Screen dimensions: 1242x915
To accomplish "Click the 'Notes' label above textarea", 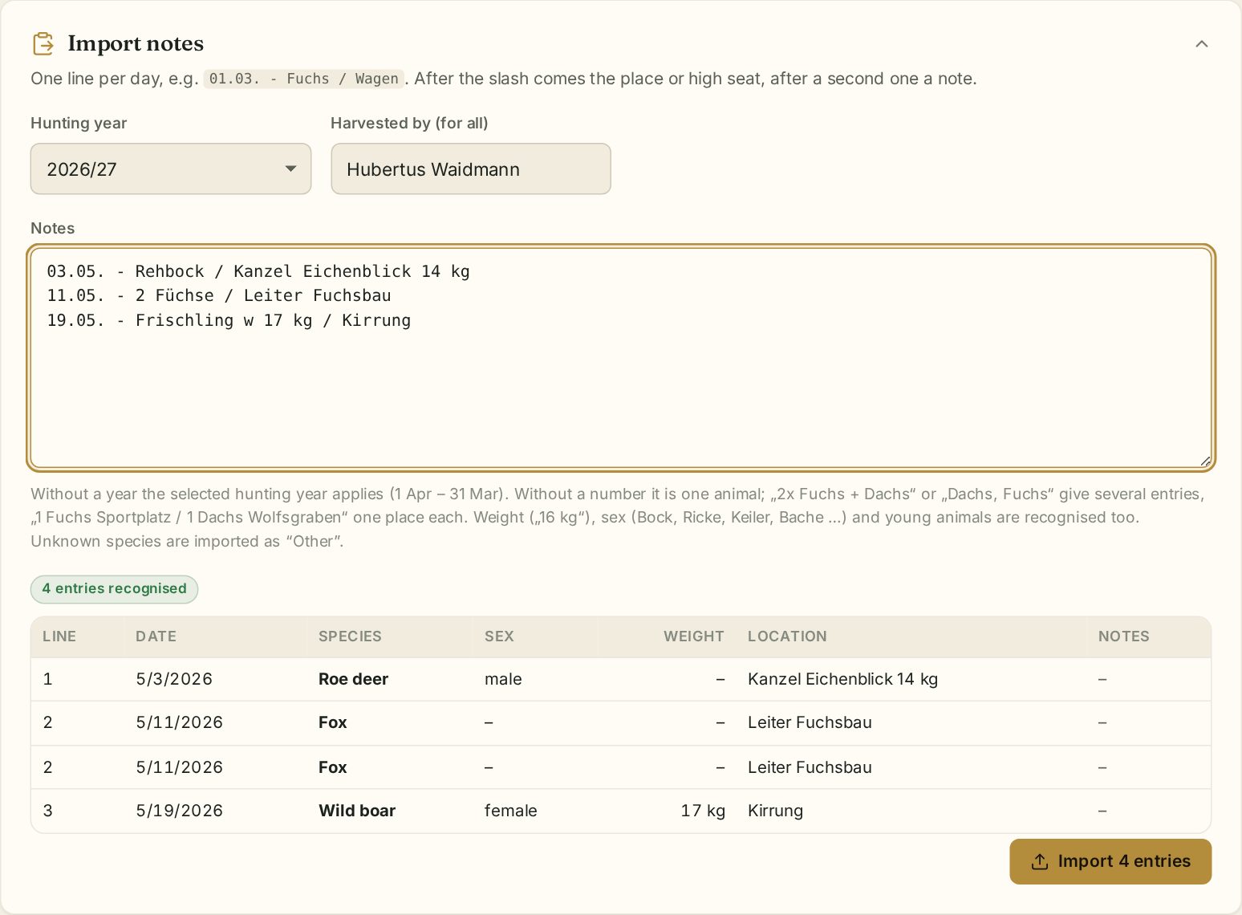I will [52, 228].
